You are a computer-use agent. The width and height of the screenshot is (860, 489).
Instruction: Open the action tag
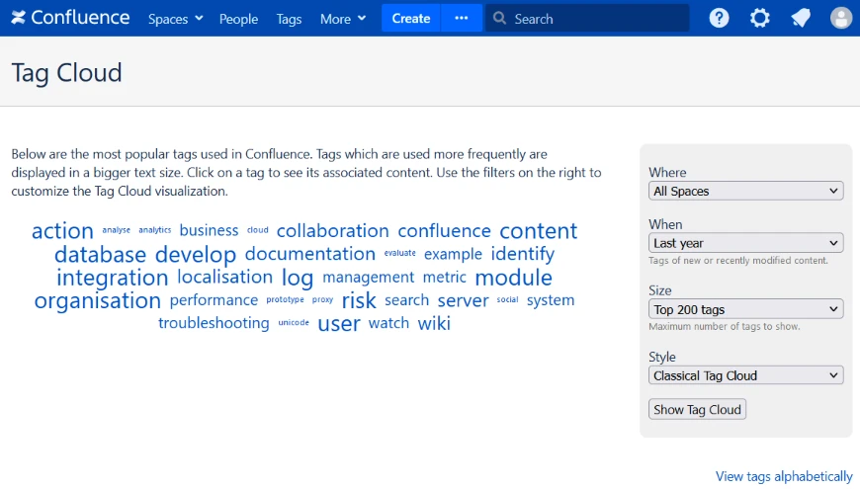coord(62,231)
